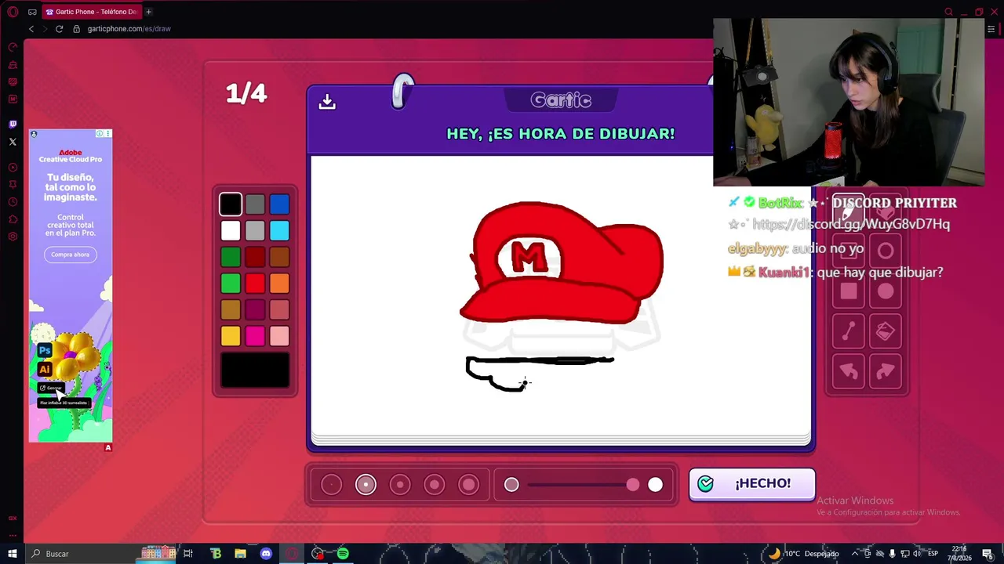Pick the cyan color swatch
Viewport: 1004px width, 564px height.
click(x=279, y=231)
